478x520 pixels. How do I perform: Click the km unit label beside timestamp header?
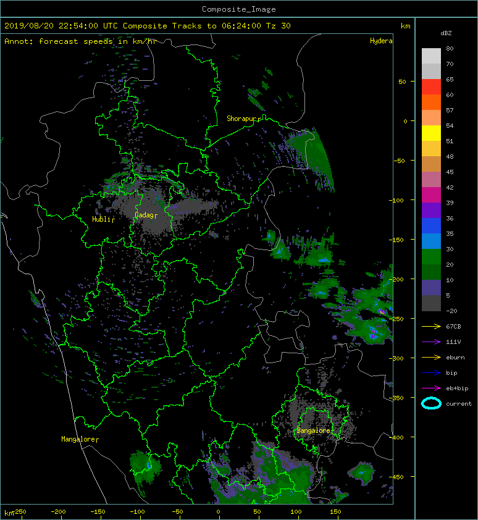coord(406,26)
